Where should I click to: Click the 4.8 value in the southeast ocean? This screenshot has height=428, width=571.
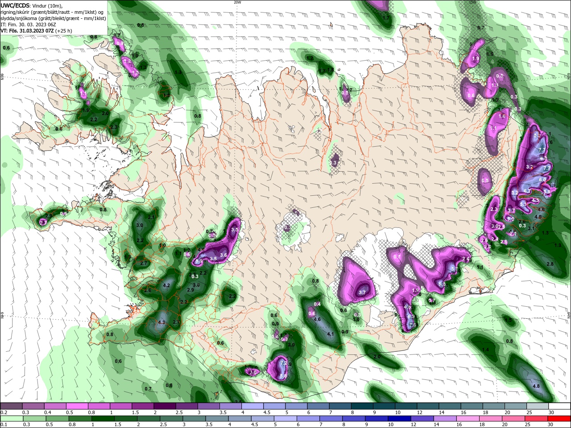click(536, 386)
